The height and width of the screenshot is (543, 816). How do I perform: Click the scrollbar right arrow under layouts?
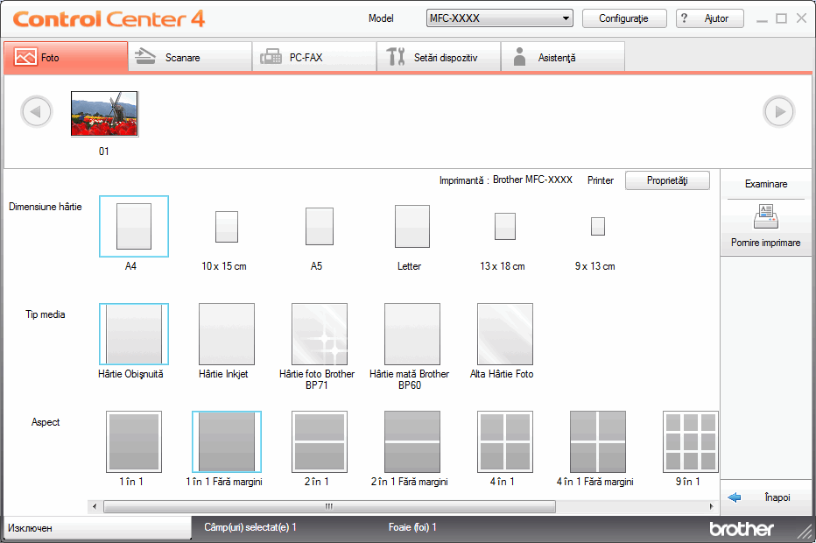click(712, 506)
